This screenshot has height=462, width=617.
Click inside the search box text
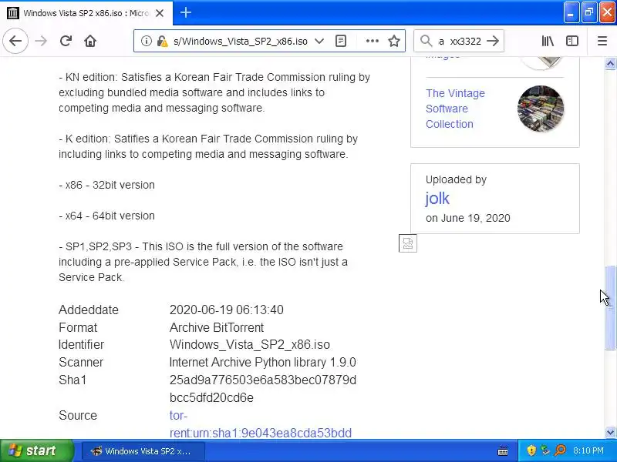(x=460, y=41)
